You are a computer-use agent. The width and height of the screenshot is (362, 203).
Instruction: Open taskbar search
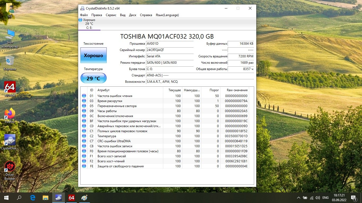[x=19, y=197]
